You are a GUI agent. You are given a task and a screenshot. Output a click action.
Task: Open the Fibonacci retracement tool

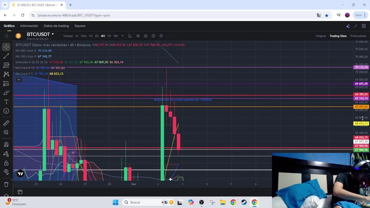[6, 65]
